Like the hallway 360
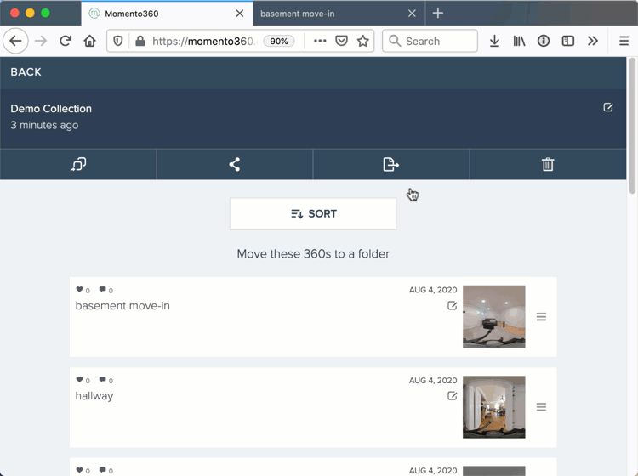 coord(79,380)
